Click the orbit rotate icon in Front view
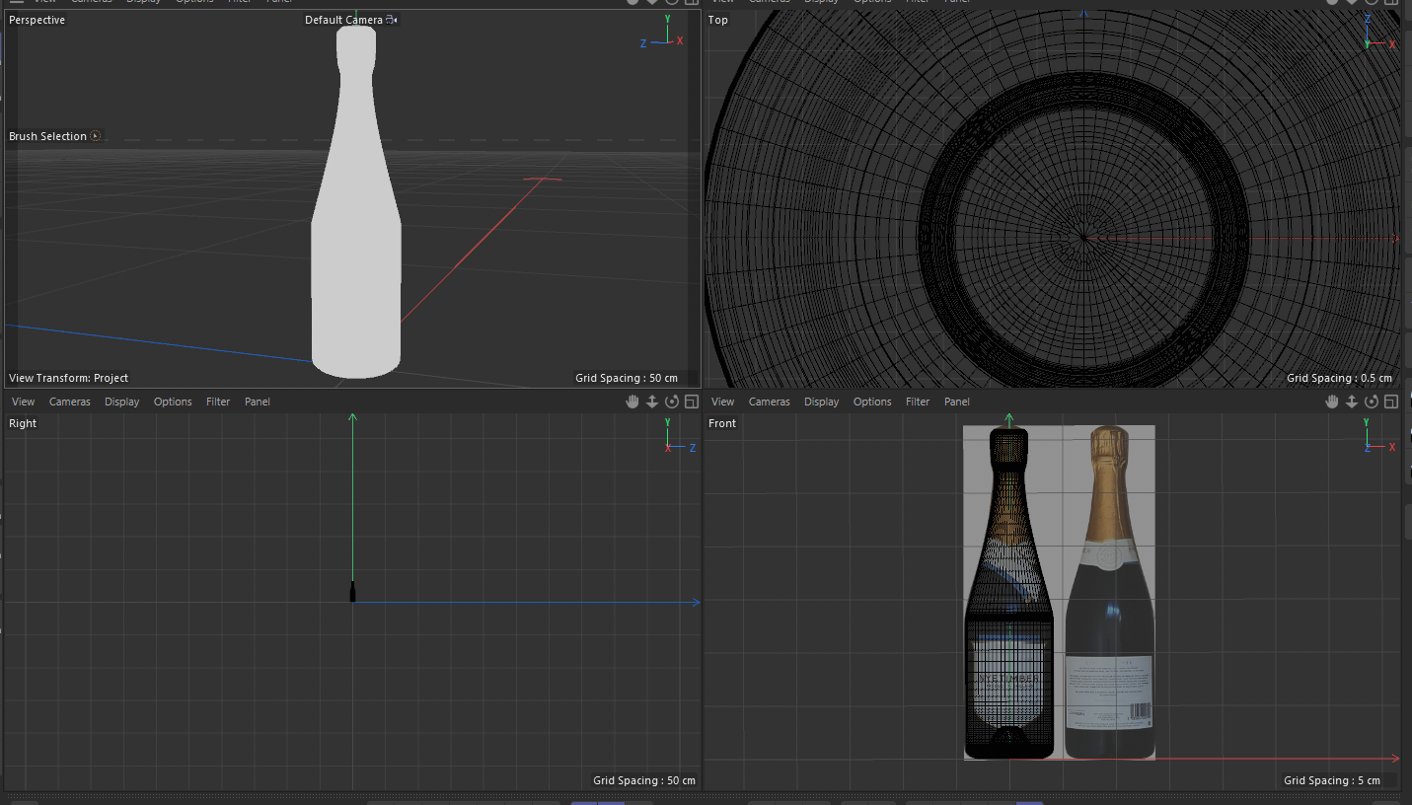1412x805 pixels. 1372,402
